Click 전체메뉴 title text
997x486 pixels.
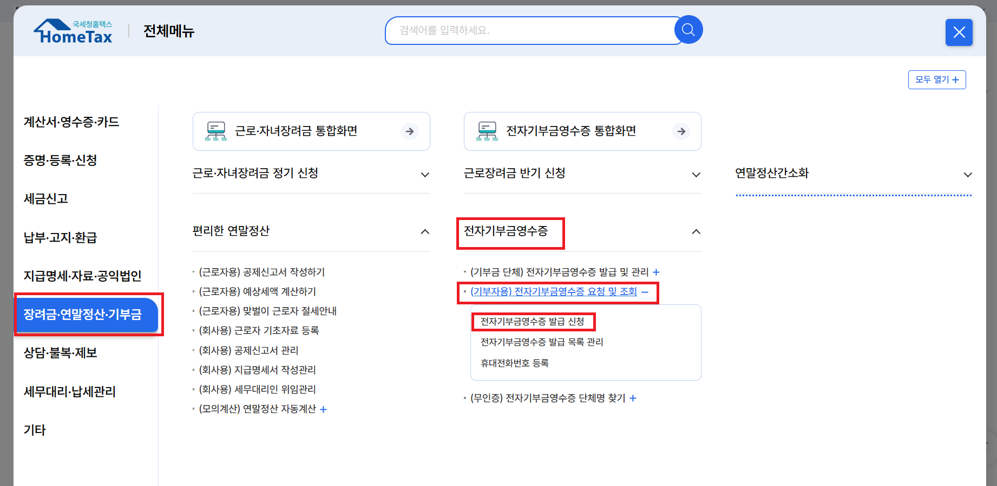pos(169,31)
